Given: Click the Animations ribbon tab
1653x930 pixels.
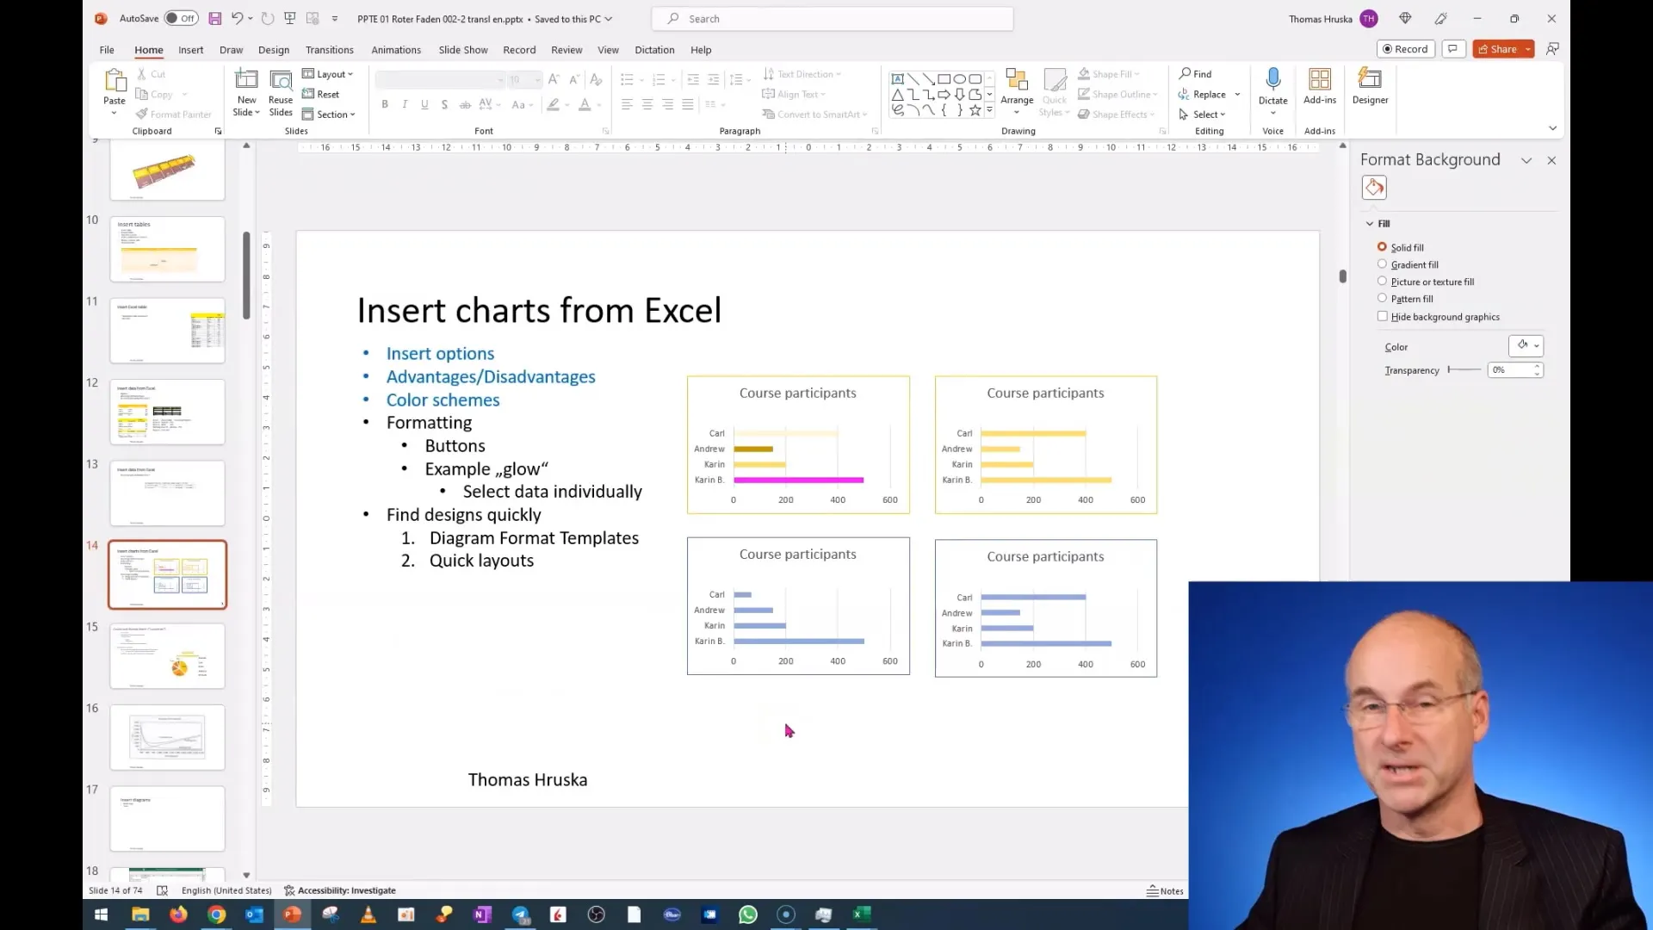Looking at the screenshot, I should [x=396, y=49].
